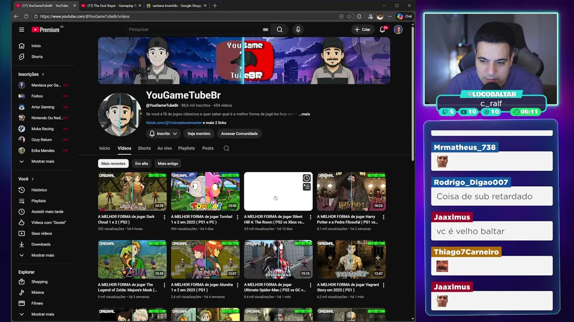Select the Mais recentes filter chip
This screenshot has width=574, height=322.
click(113, 164)
